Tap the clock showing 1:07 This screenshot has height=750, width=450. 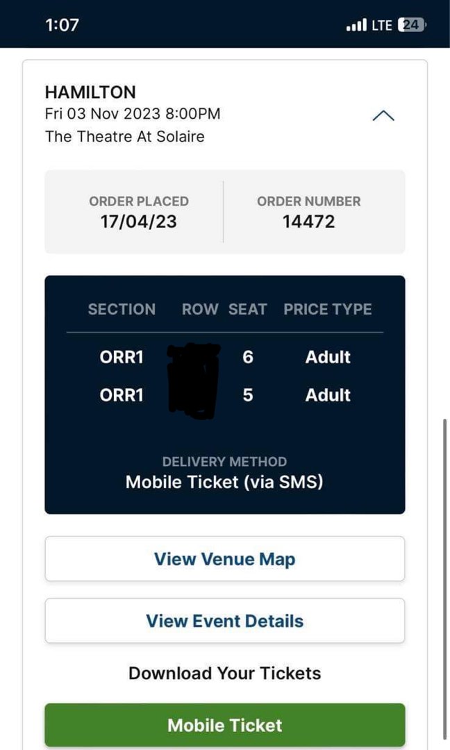click(x=61, y=24)
